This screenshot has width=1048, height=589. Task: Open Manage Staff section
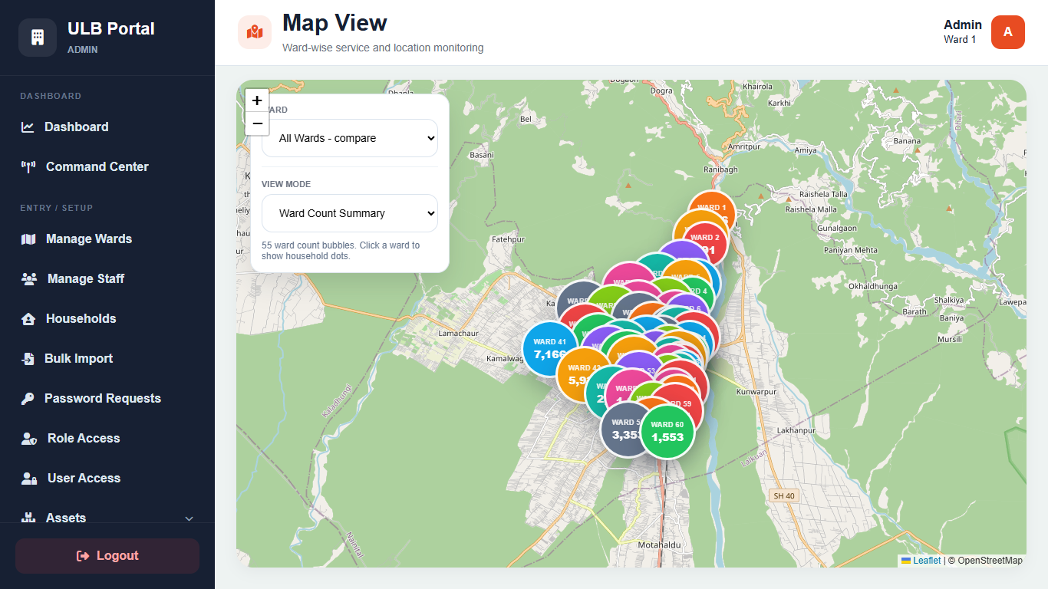[107, 279]
